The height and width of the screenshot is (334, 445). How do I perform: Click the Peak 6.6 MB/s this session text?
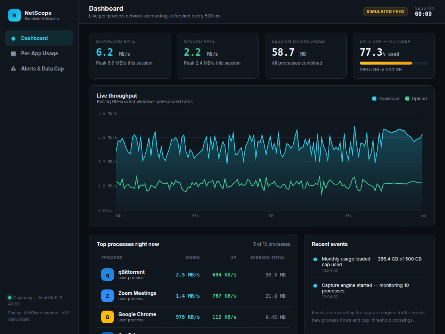(124, 63)
